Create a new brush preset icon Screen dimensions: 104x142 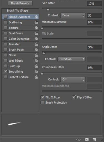[x=95, y=140]
